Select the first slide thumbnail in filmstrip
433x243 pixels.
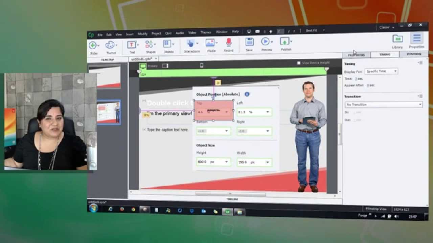pos(105,77)
